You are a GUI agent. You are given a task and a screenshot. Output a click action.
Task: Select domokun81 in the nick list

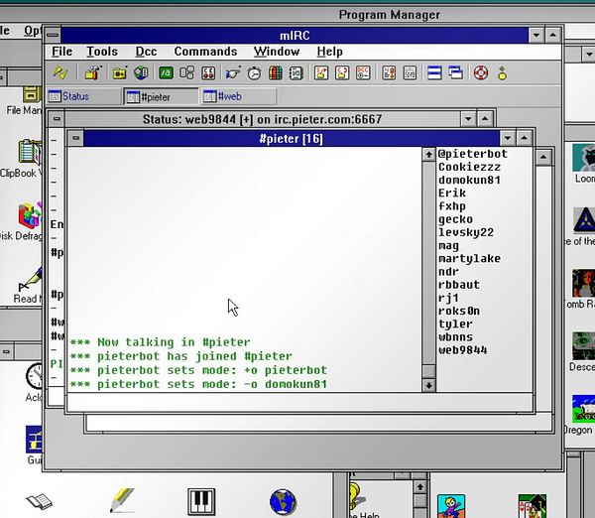click(469, 180)
